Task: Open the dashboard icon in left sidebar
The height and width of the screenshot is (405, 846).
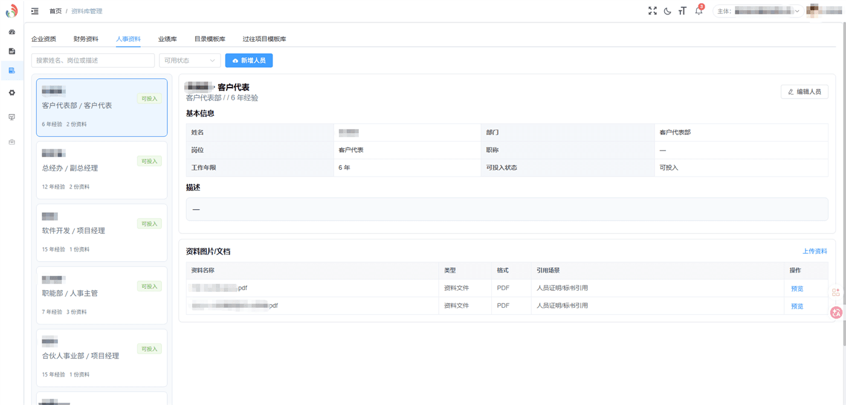Action: pos(11,31)
